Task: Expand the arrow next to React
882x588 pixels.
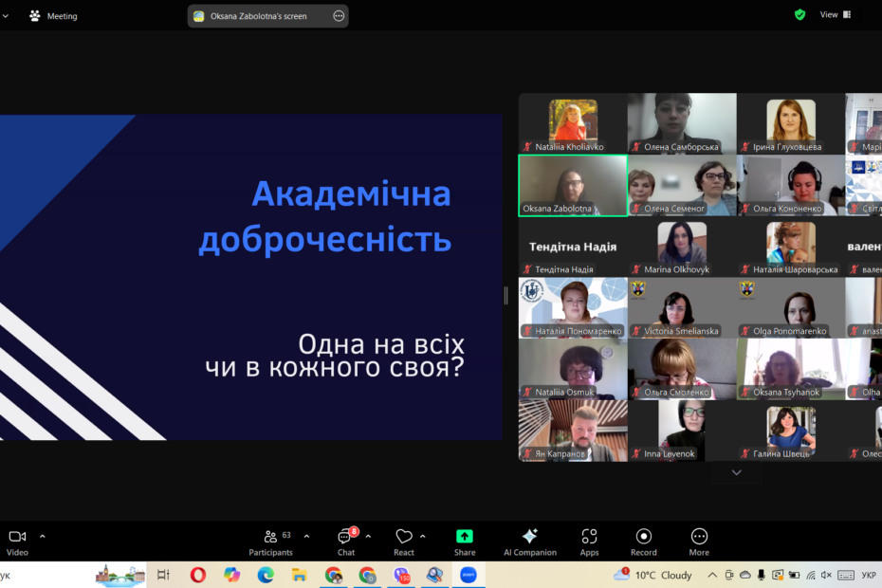Action: pyautogui.click(x=422, y=536)
